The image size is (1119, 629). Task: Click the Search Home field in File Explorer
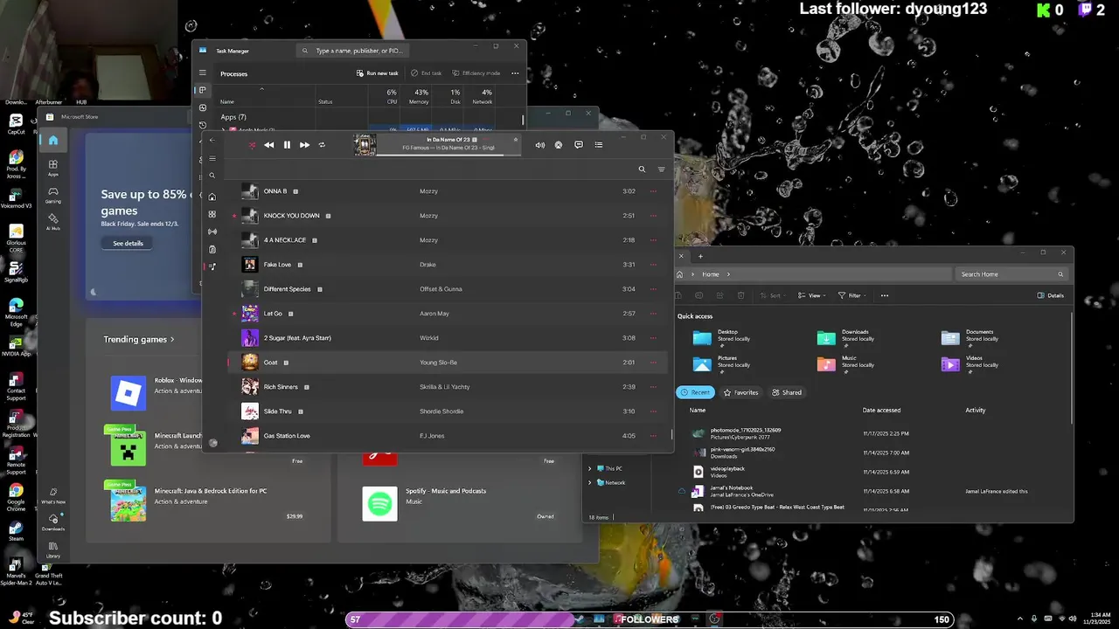coord(1013,274)
